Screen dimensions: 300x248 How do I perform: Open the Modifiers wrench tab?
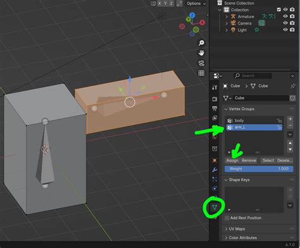[x=215, y=170]
